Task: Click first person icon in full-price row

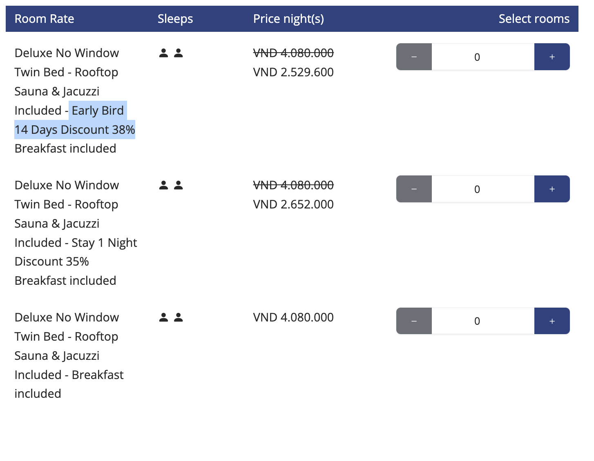Action: (163, 317)
